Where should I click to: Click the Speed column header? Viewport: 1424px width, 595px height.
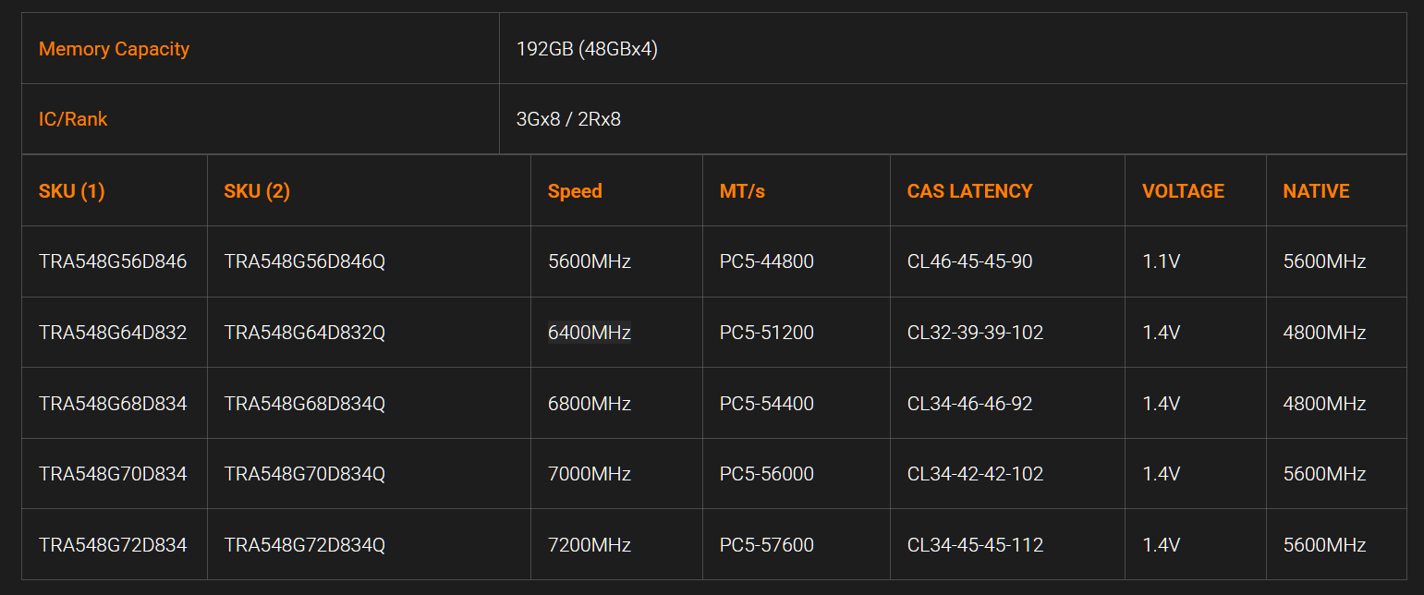(x=575, y=191)
